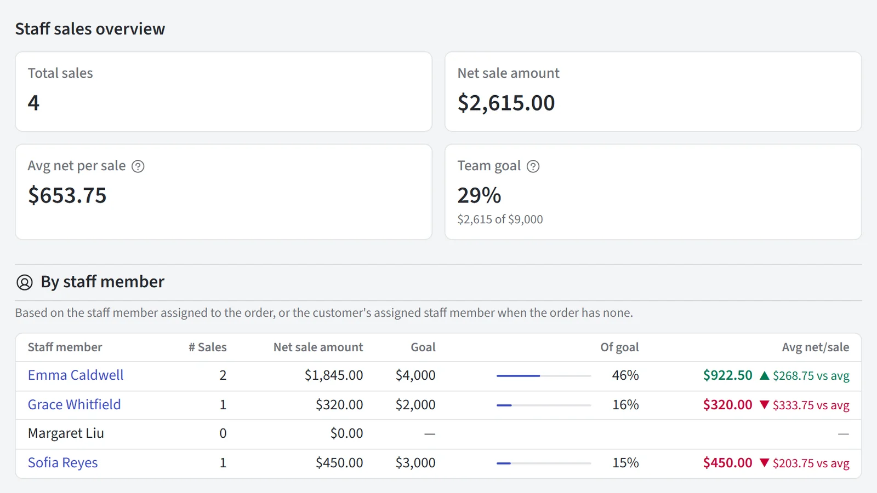The height and width of the screenshot is (493, 877).
Task: Click the red down arrow in Sofia Reyes' row
Action: [x=765, y=463]
